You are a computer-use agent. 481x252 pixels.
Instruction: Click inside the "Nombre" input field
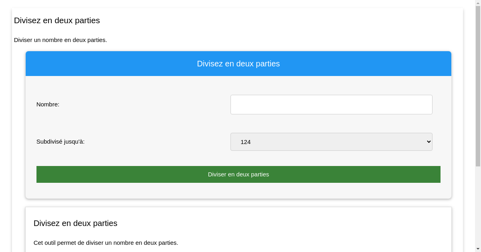click(x=331, y=104)
